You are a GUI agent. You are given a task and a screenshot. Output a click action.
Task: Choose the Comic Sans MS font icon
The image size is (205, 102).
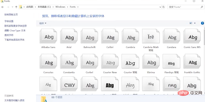[192, 36]
